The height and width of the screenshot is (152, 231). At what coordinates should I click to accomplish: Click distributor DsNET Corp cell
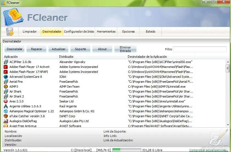(67, 116)
